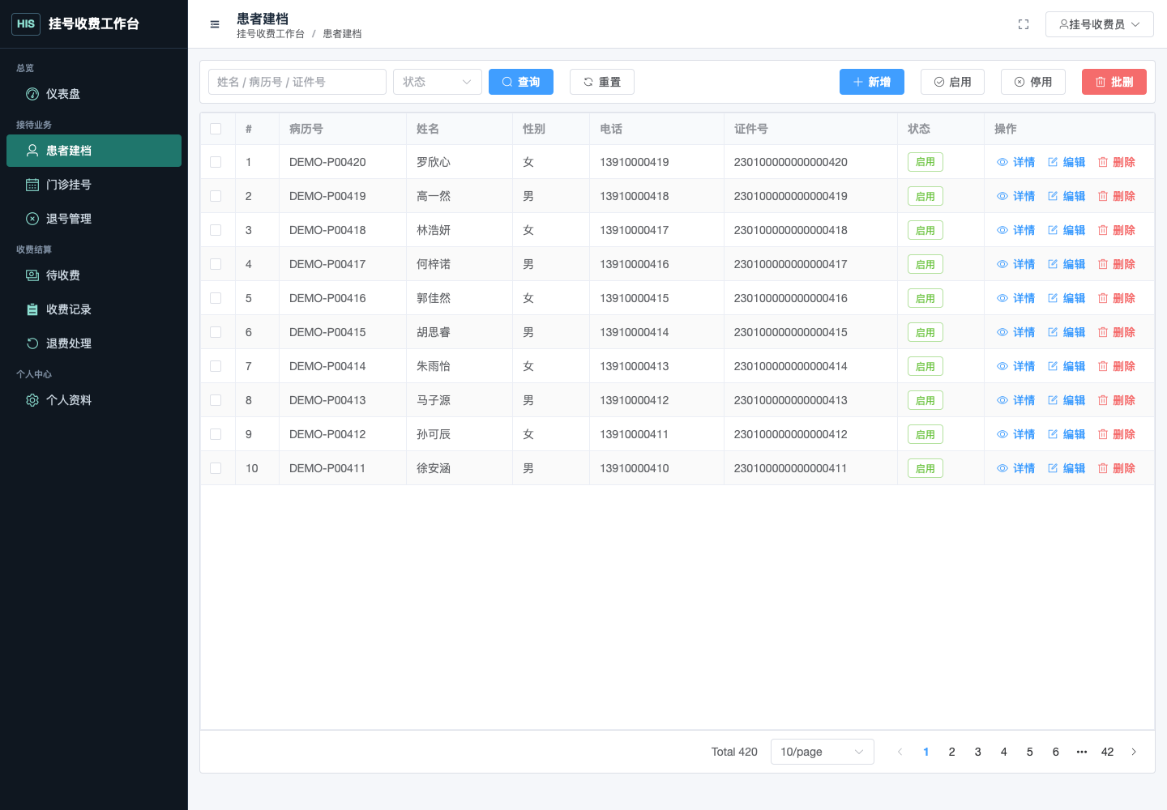1167x810 pixels.
Task: Click the 批删 batch delete button
Action: tap(1114, 82)
